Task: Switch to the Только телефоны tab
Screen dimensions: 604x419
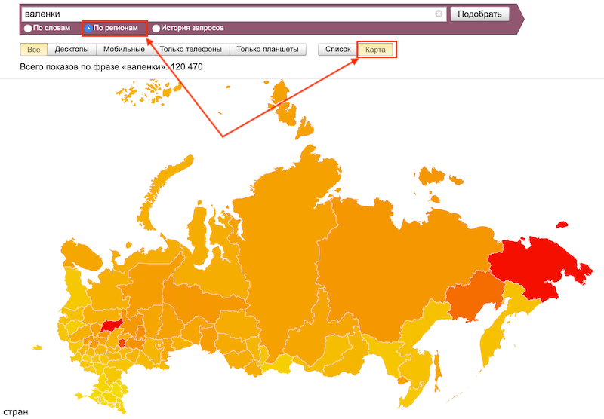Action: tap(191, 50)
